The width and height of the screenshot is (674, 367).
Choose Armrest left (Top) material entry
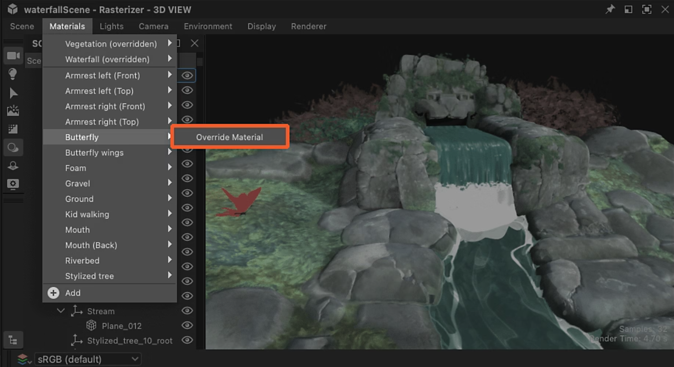(x=110, y=91)
